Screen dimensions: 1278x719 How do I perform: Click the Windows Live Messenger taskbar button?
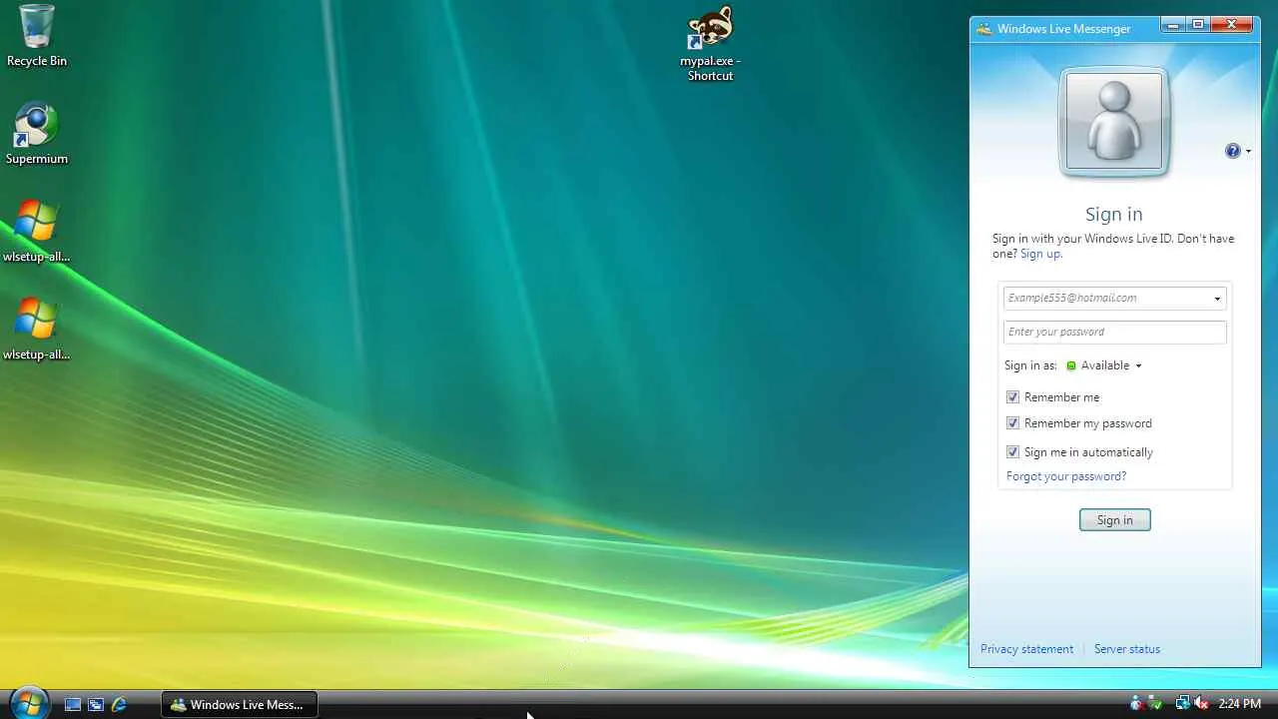[240, 704]
